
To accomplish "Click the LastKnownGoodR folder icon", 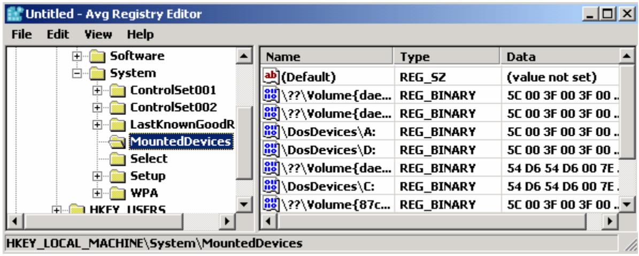I will (x=118, y=125).
